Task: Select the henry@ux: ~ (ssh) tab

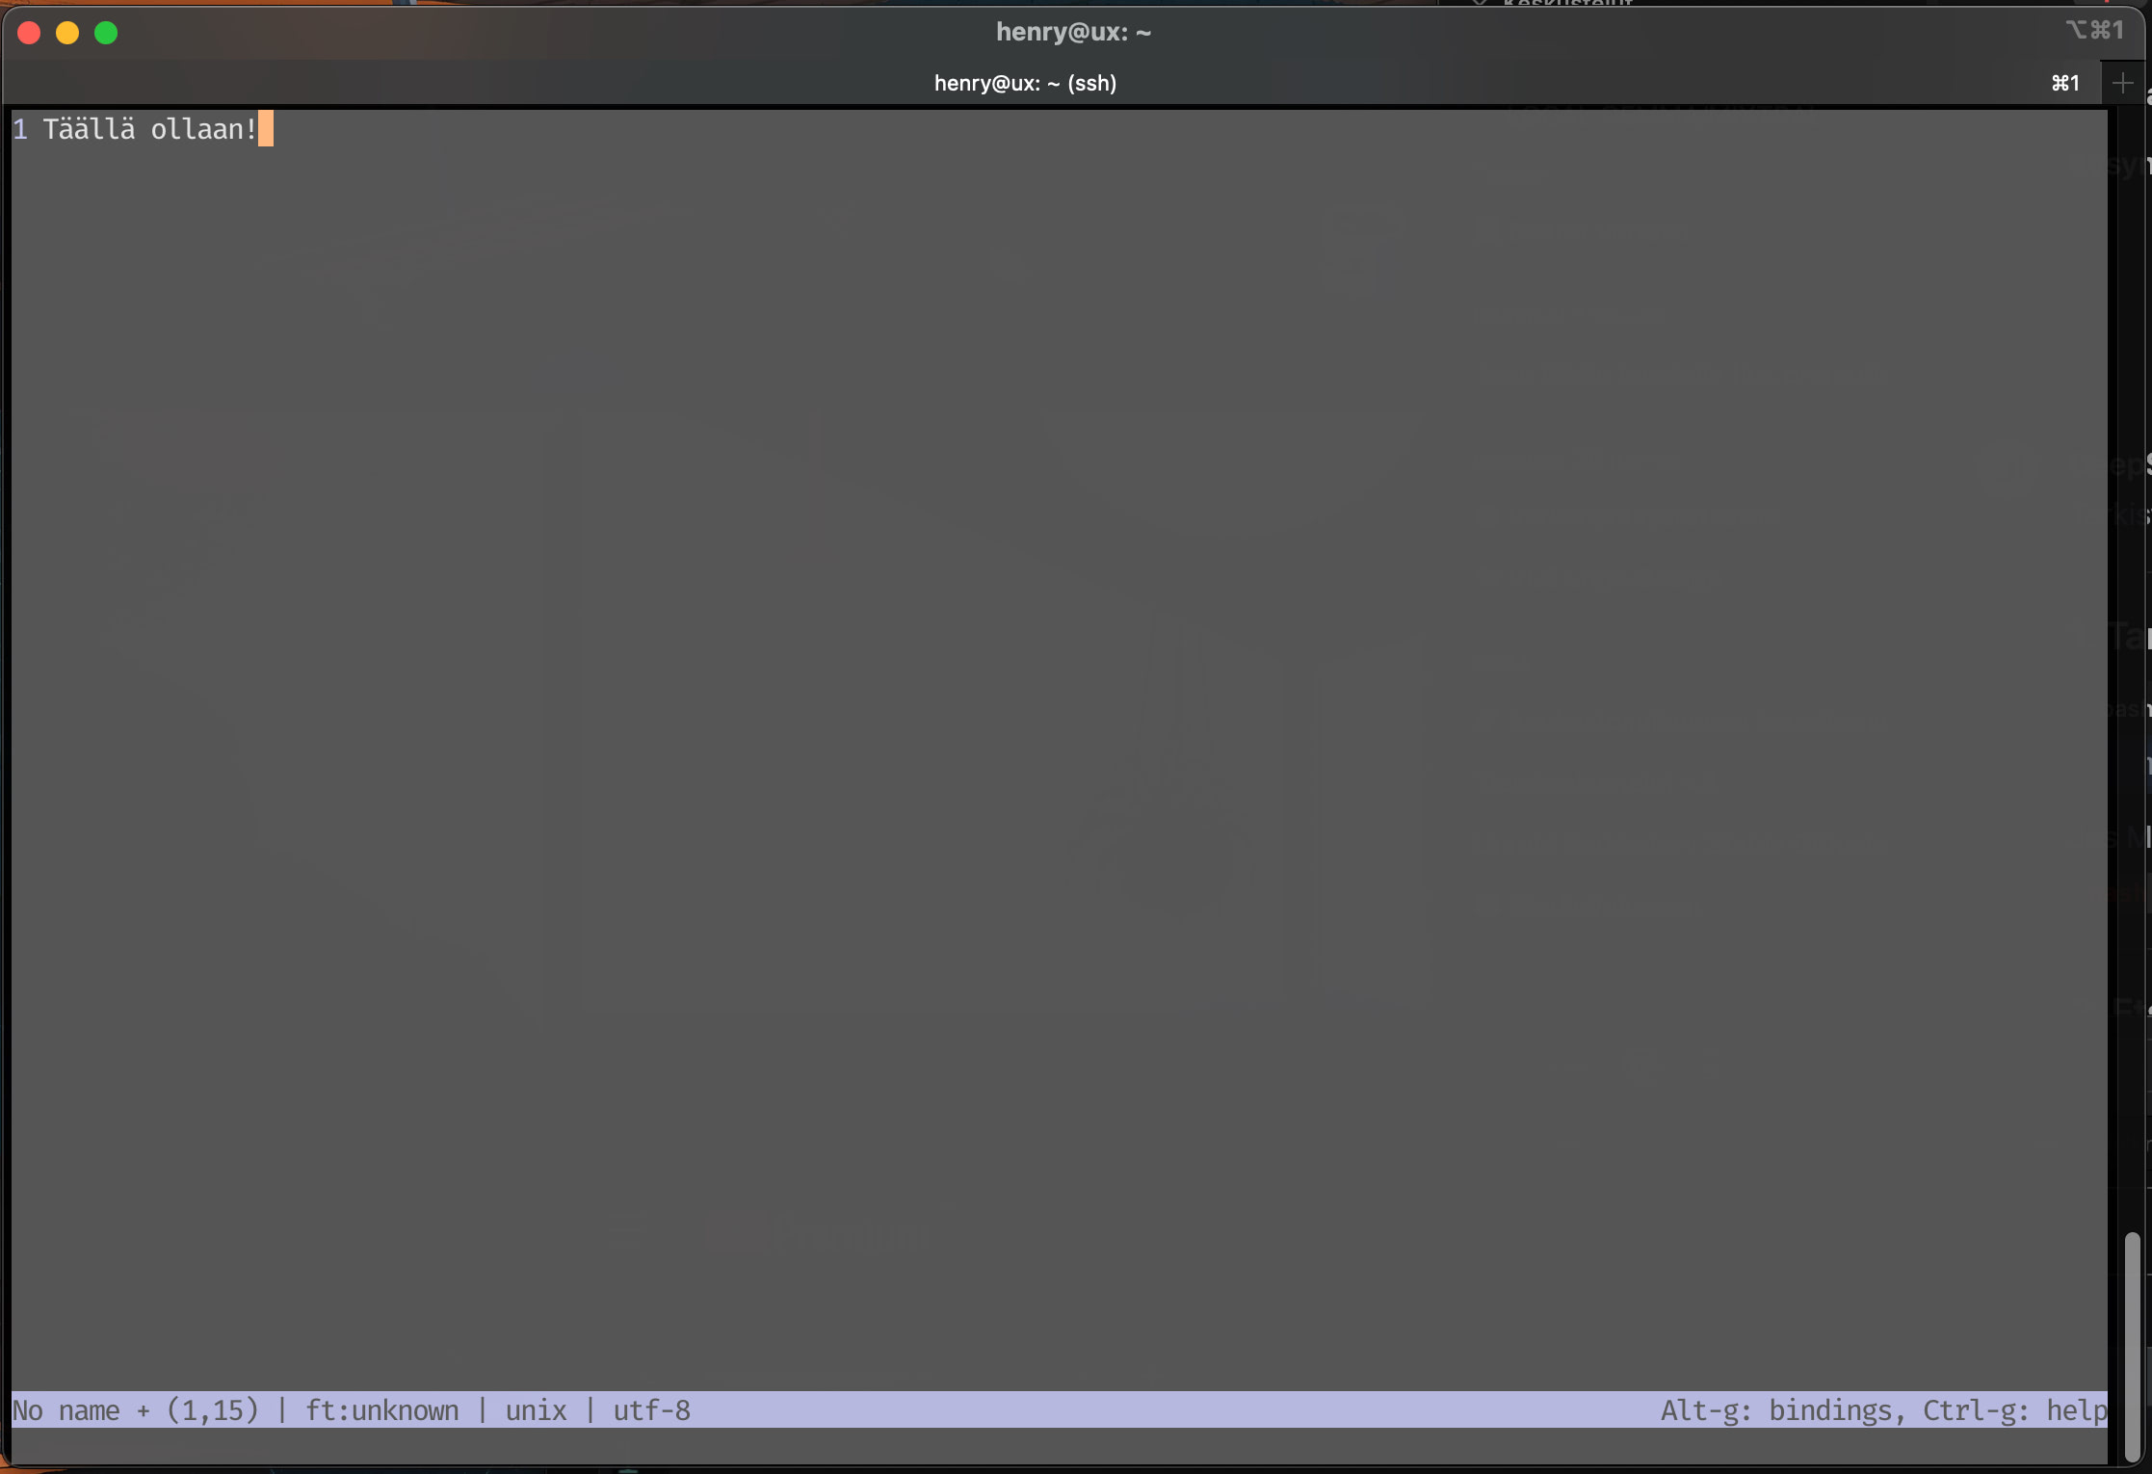Action: (x=1024, y=84)
